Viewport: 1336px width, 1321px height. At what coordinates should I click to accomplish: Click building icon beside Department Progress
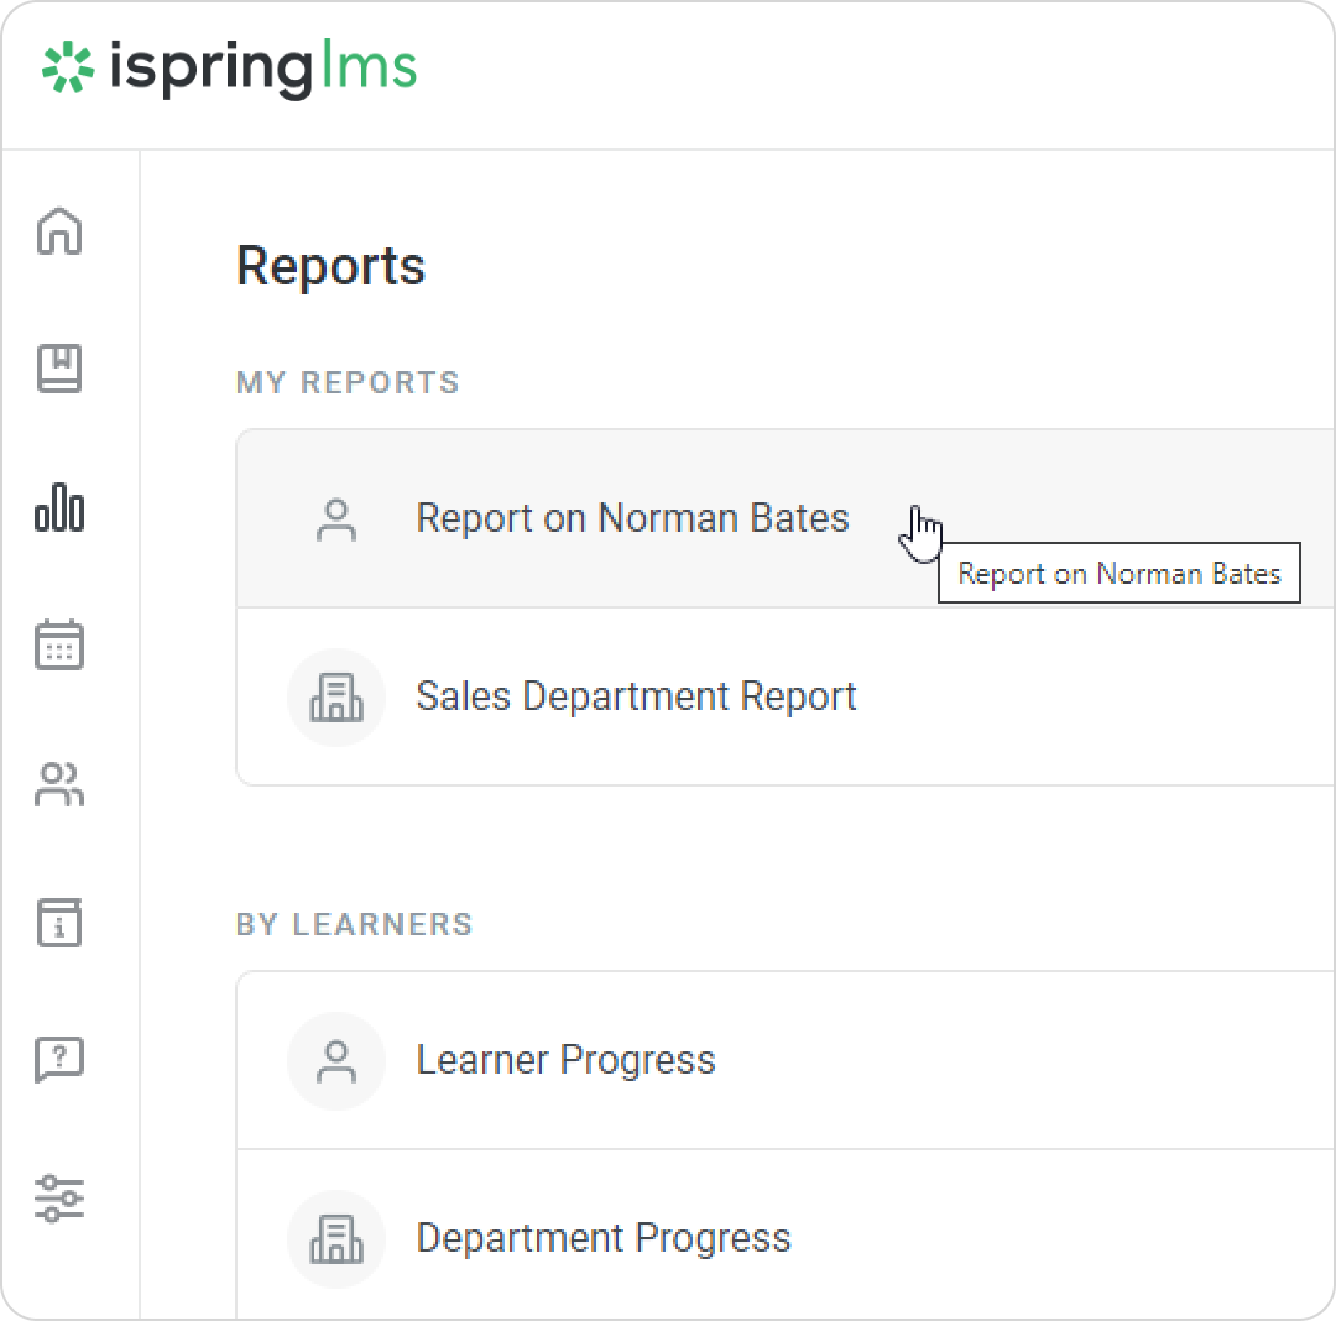point(336,1239)
